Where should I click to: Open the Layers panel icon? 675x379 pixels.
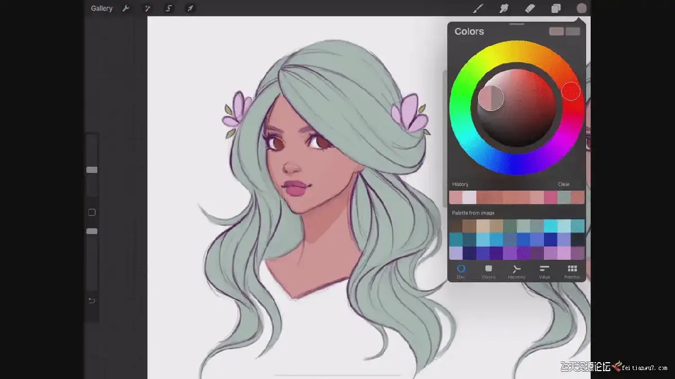[x=556, y=8]
